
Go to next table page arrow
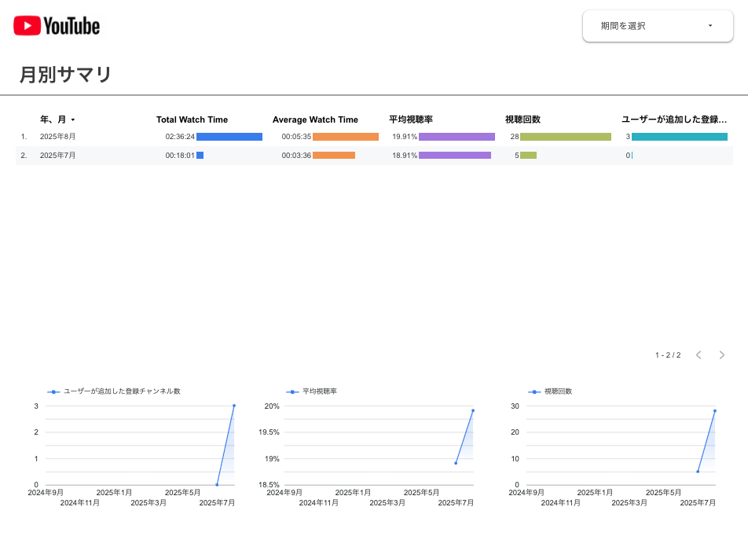point(721,355)
